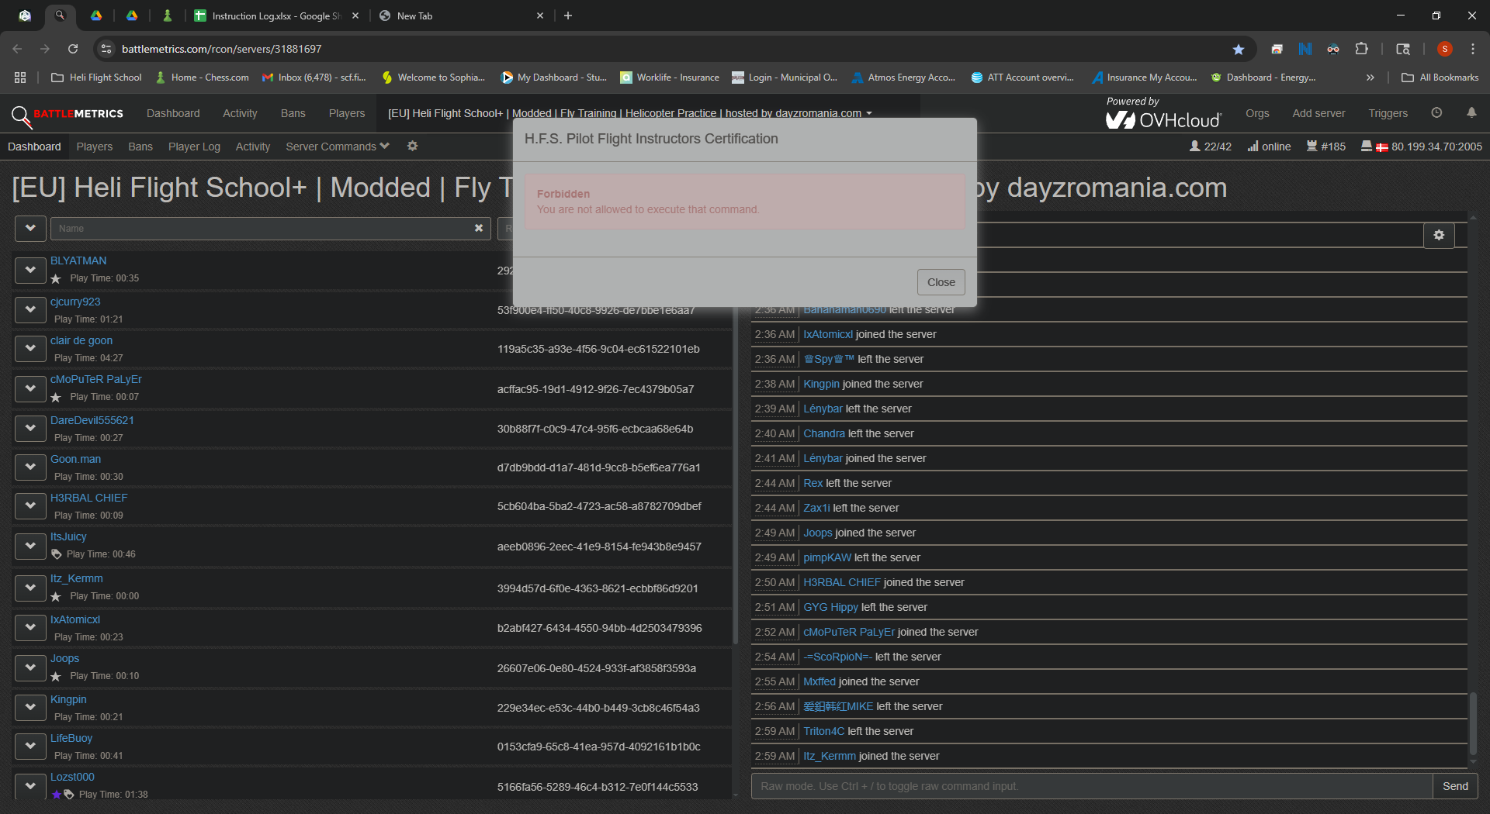The width and height of the screenshot is (1490, 814).
Task: Click tag icon on ItsJuicy row
Action: pyautogui.click(x=56, y=554)
